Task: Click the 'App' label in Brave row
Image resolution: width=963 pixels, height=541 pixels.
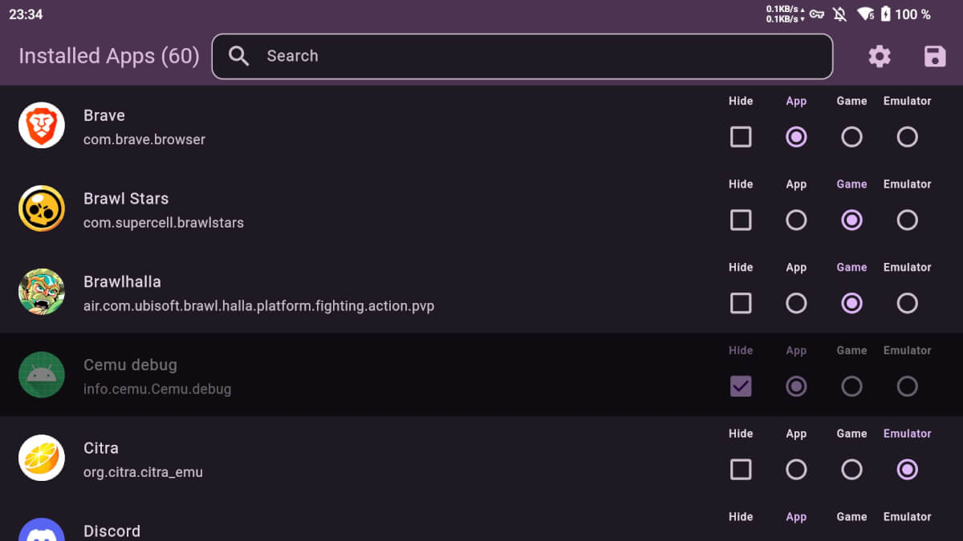Action: pyautogui.click(x=796, y=101)
